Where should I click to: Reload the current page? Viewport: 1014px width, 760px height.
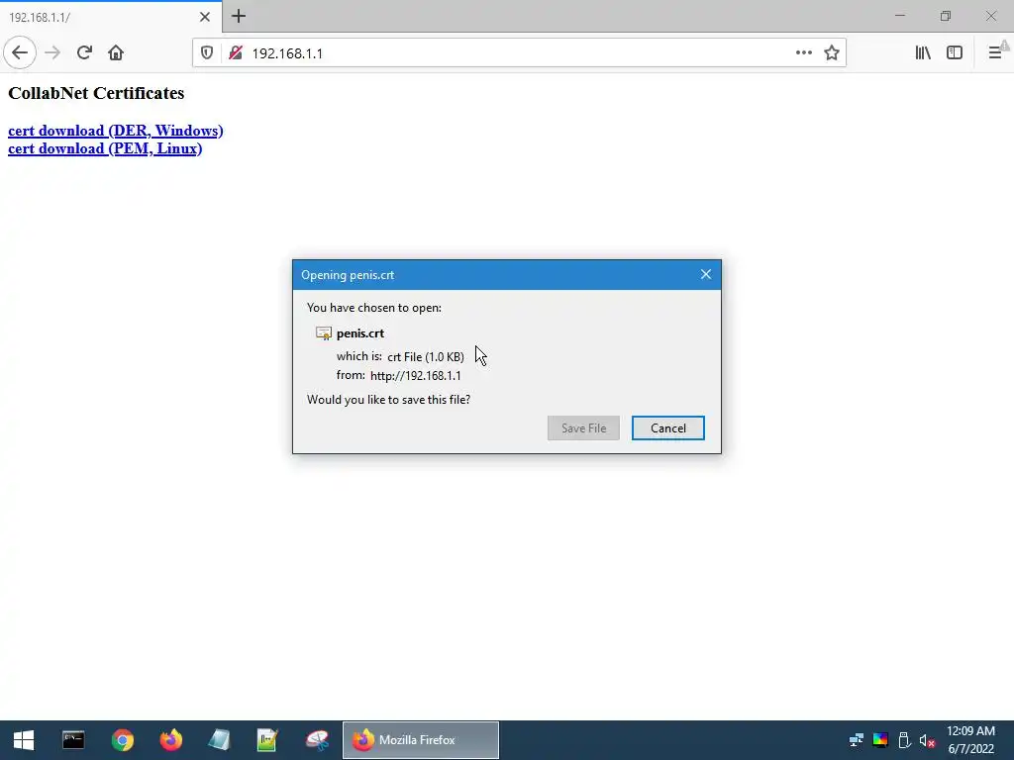[84, 53]
